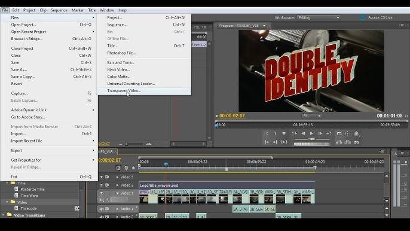Viewport: 410px width, 231px height.
Task: Open the Output settings icon in Program monitor
Action: click(x=356, y=133)
